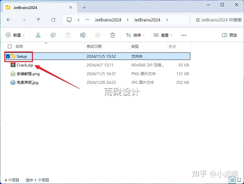Click the 131 KB size cell
The width and height of the screenshot is (244, 184).
point(183,74)
